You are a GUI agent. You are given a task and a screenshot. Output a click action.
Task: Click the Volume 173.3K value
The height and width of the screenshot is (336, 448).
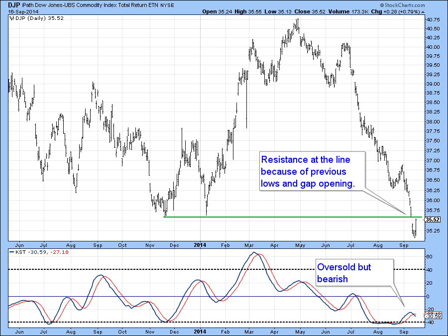348,12
